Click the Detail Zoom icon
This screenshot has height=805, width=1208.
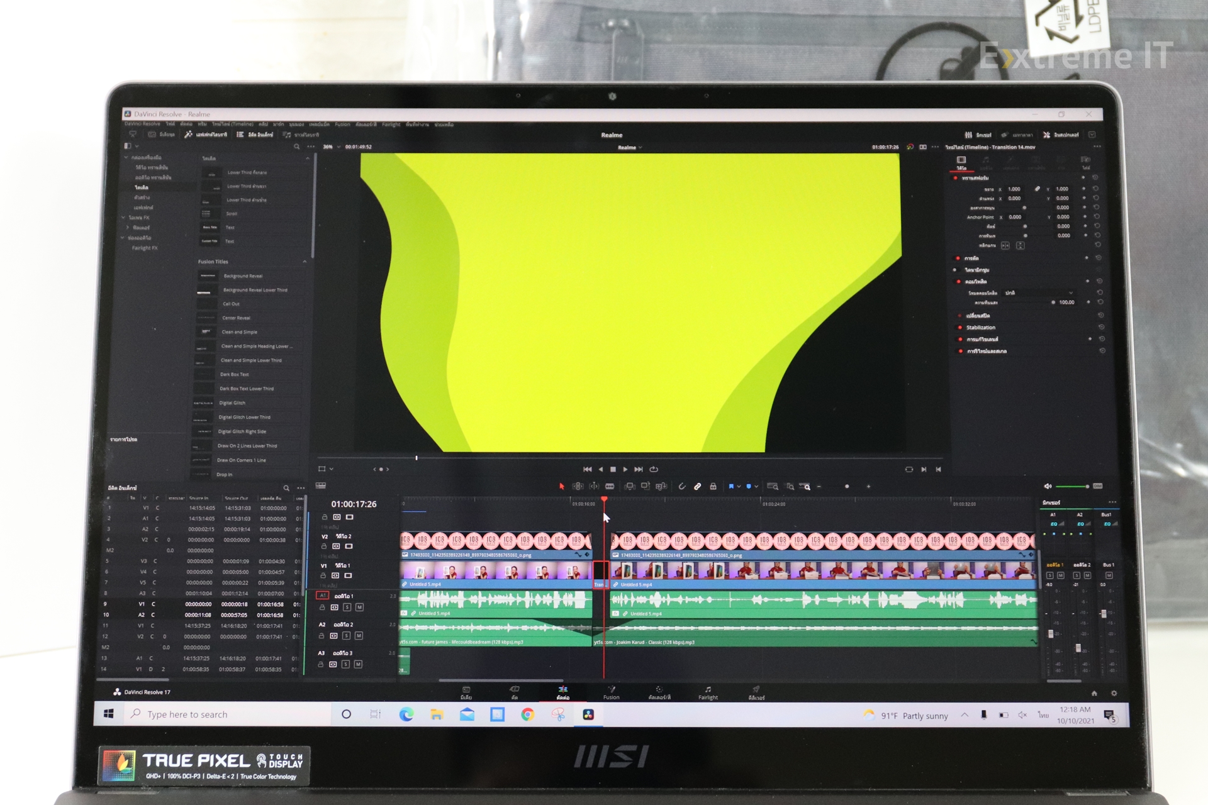click(x=790, y=486)
